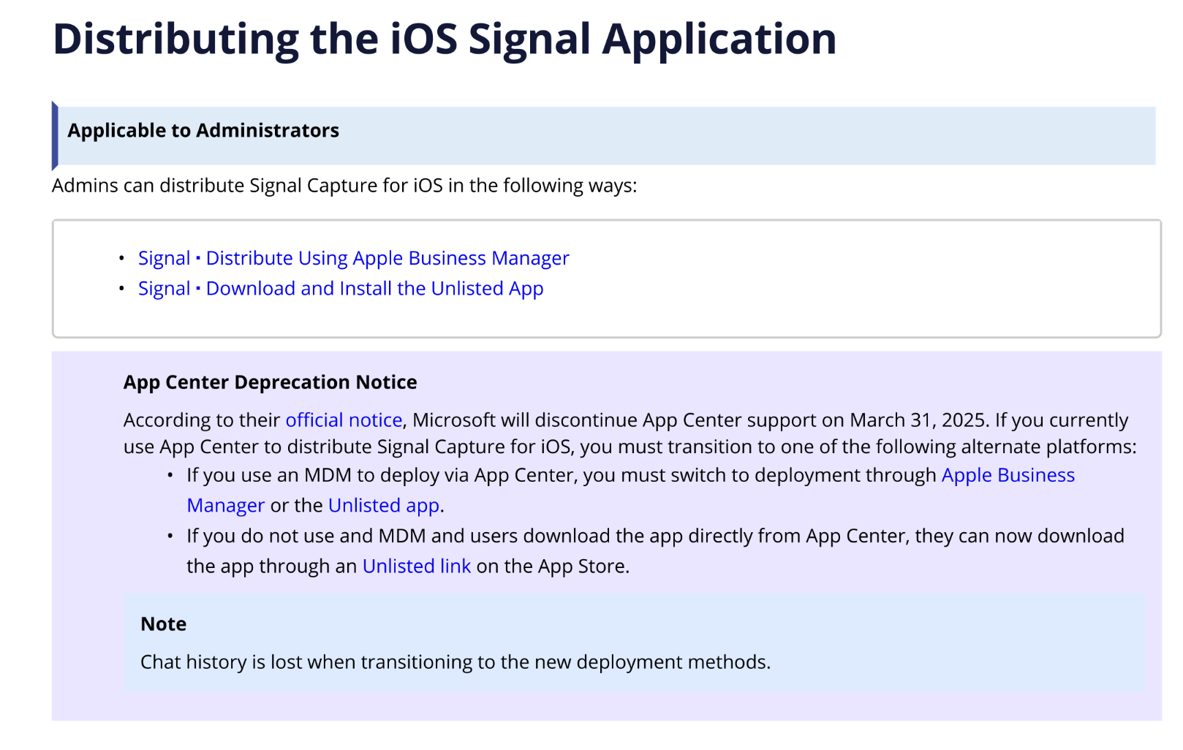Click the Distributing the iOS Signal Application heading
This screenshot has width=1183, height=750.
[x=445, y=39]
